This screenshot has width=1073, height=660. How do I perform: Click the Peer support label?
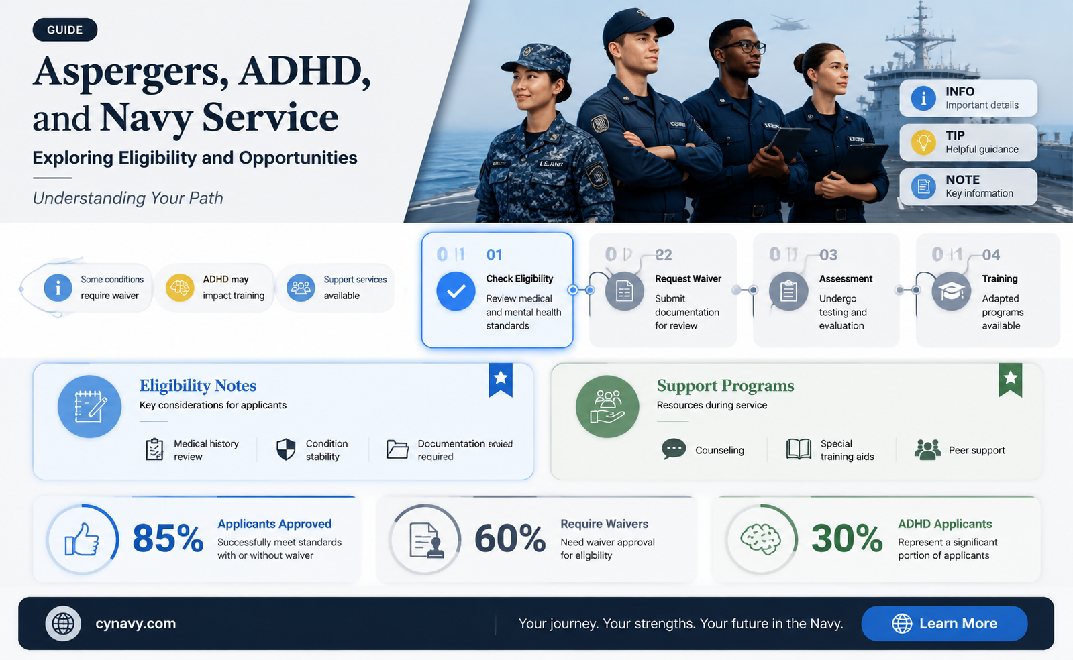pyautogui.click(x=977, y=450)
